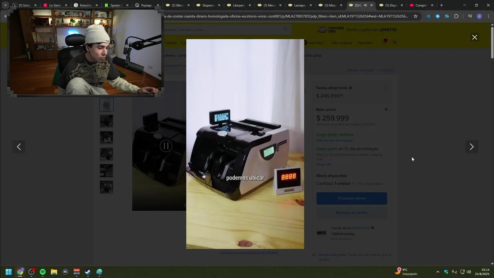Open the 4K app taskbar icon

point(65,272)
